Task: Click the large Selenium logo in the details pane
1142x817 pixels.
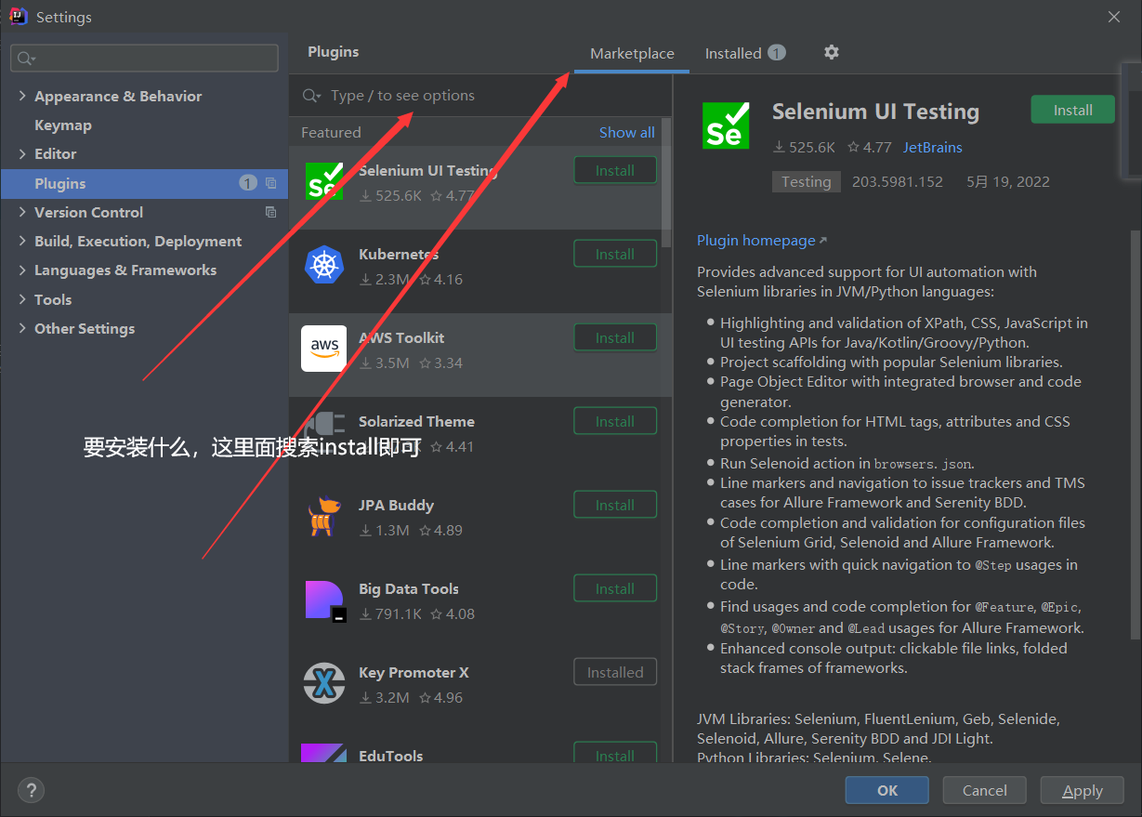Action: click(x=726, y=125)
